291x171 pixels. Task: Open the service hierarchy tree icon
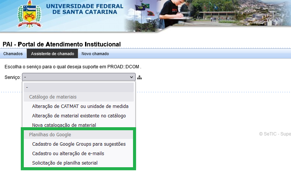[139, 77]
